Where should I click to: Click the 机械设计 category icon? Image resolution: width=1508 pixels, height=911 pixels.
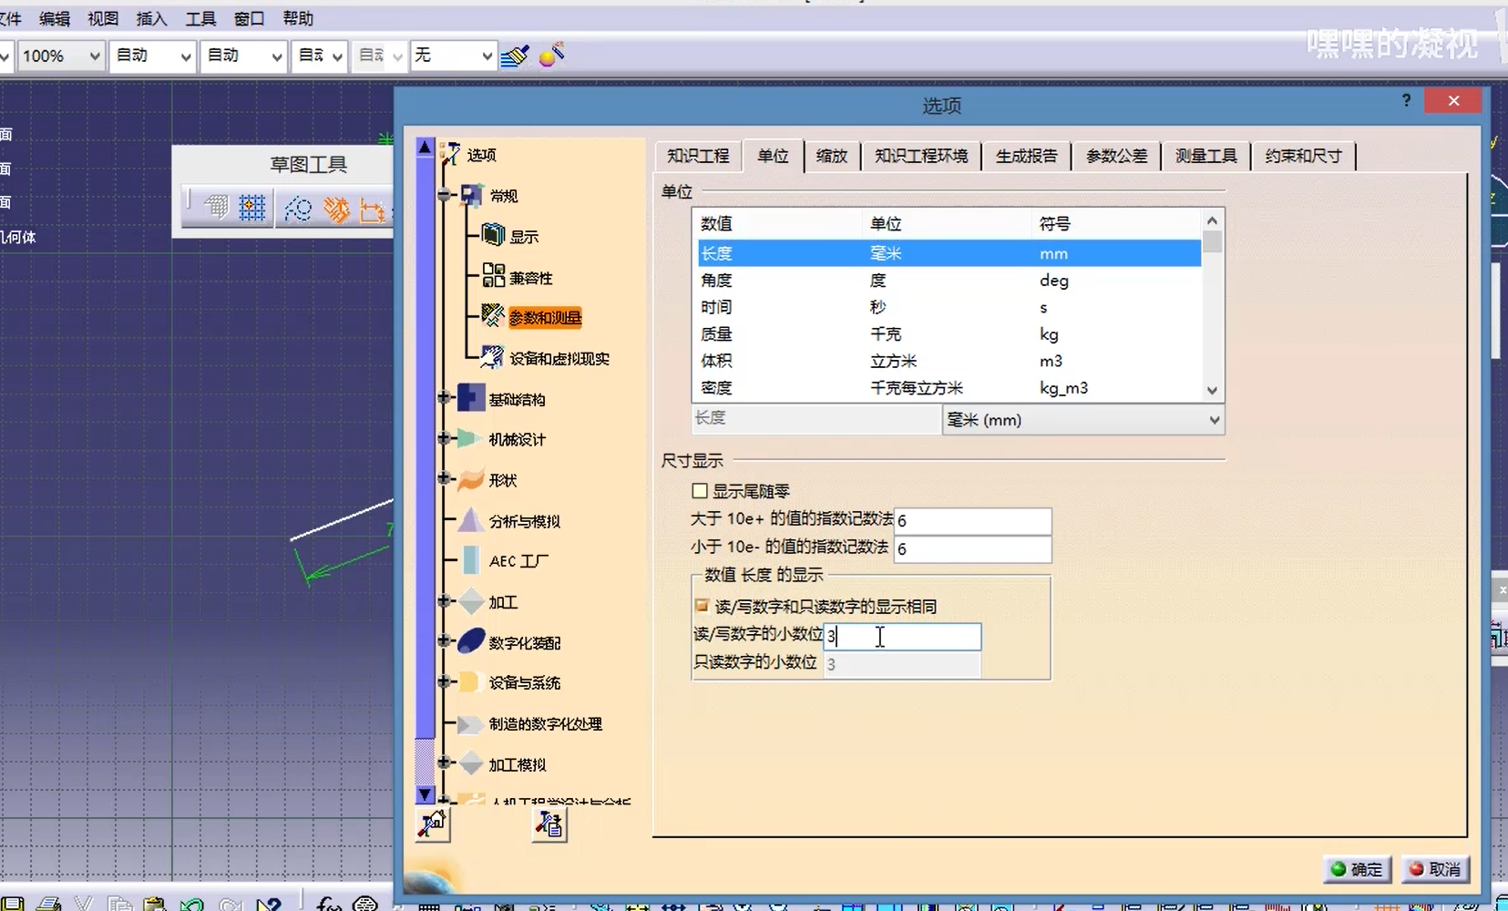(470, 438)
